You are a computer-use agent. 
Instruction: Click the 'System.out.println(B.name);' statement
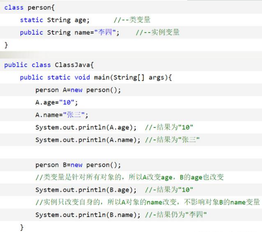pos(88,215)
